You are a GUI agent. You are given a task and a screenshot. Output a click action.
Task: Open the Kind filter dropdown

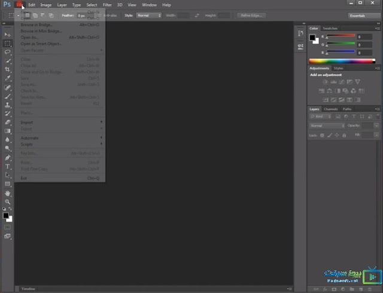tap(321, 117)
